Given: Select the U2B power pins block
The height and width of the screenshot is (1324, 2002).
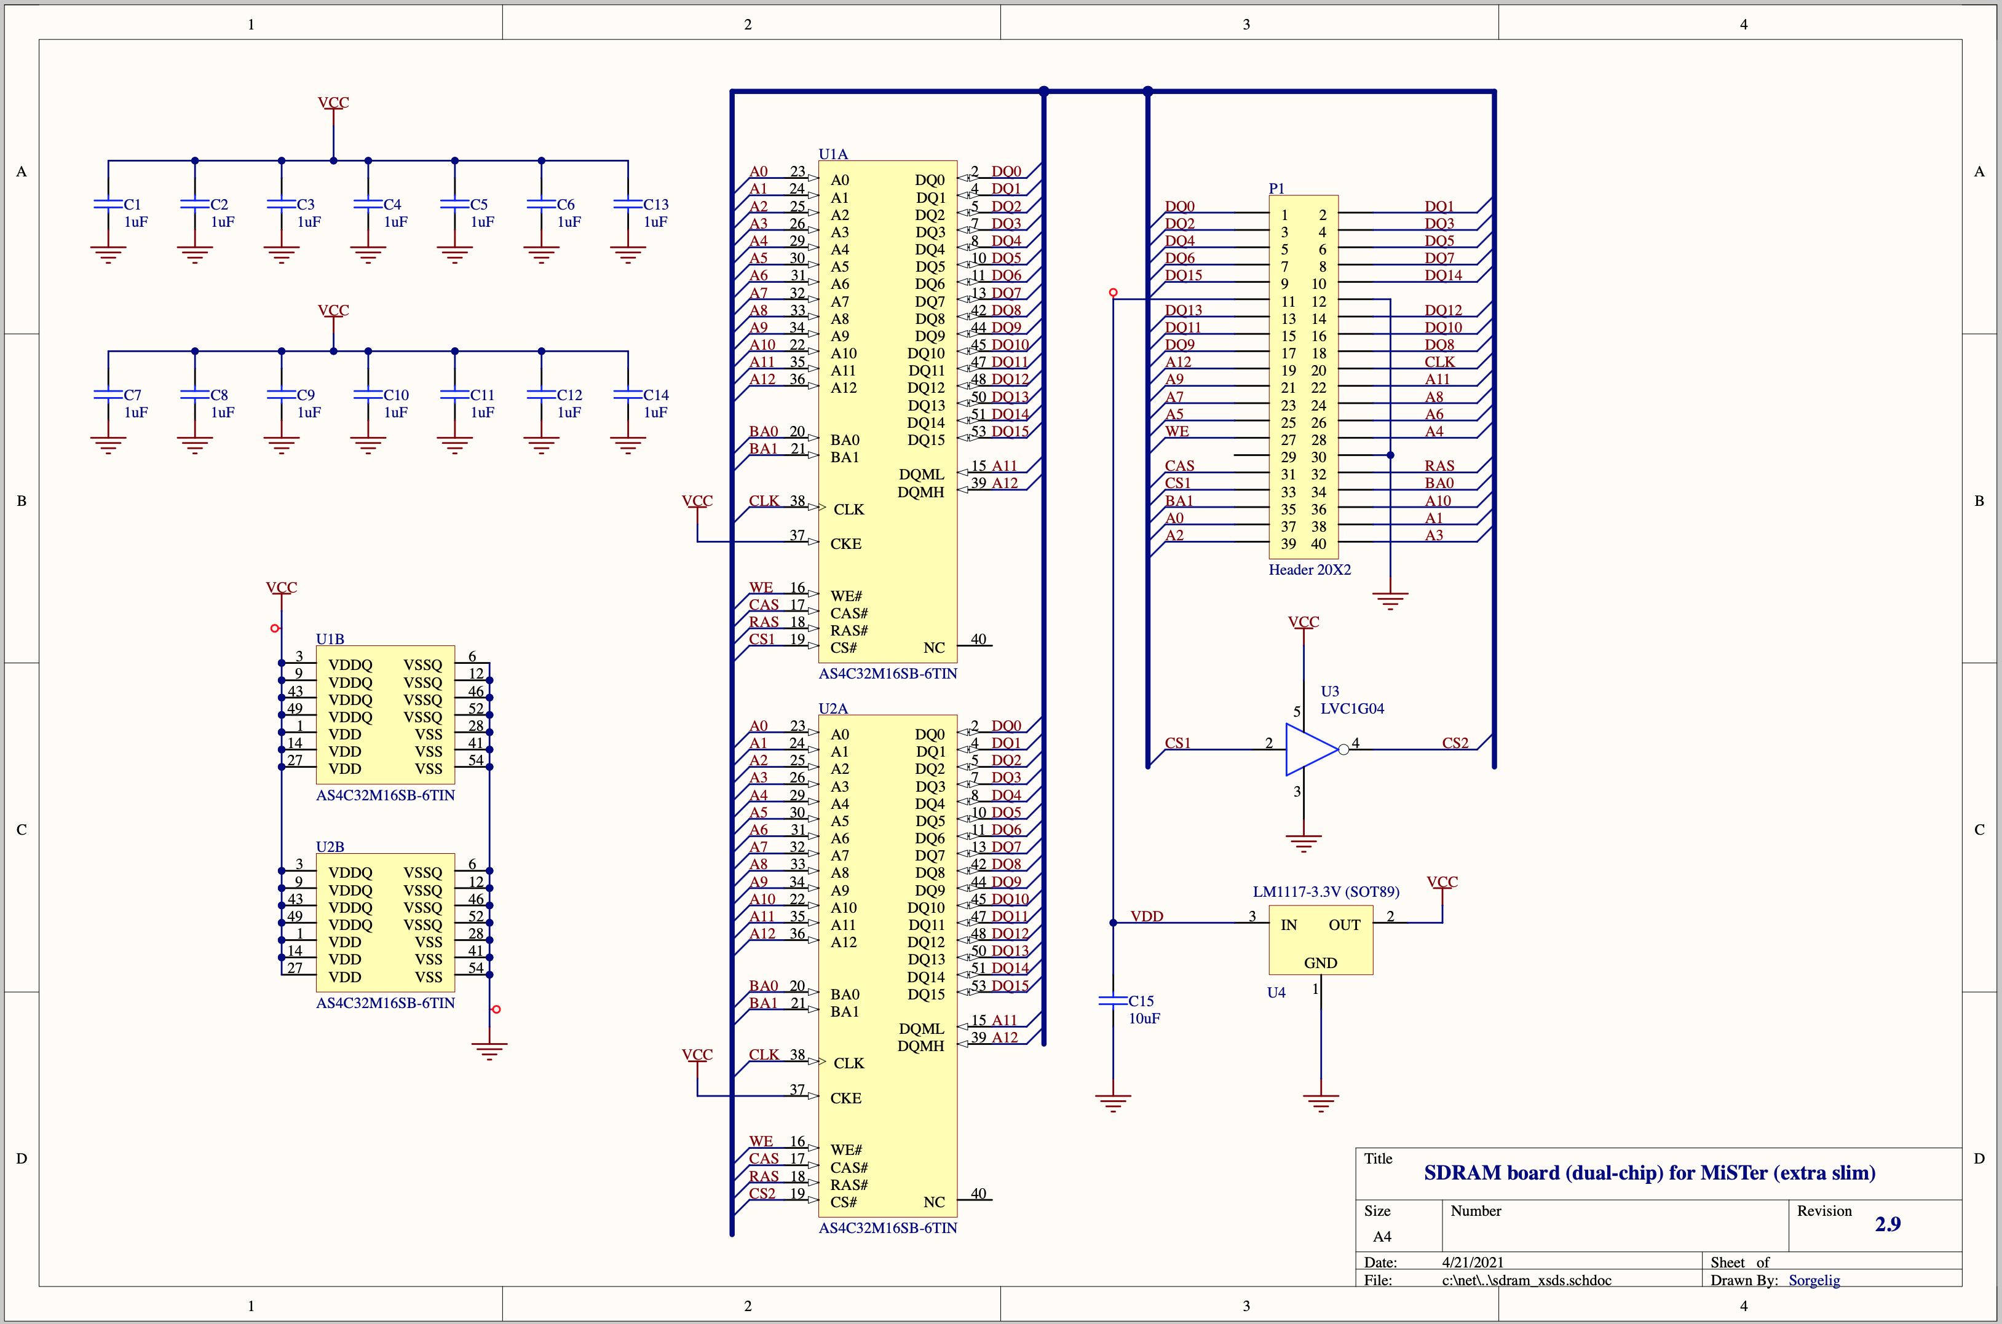Looking at the screenshot, I should coord(385,923).
